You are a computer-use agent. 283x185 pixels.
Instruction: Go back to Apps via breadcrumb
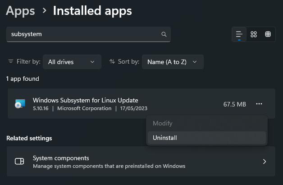[x=20, y=11]
